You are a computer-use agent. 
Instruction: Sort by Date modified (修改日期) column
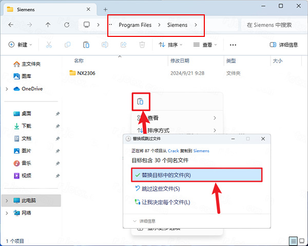(180, 61)
